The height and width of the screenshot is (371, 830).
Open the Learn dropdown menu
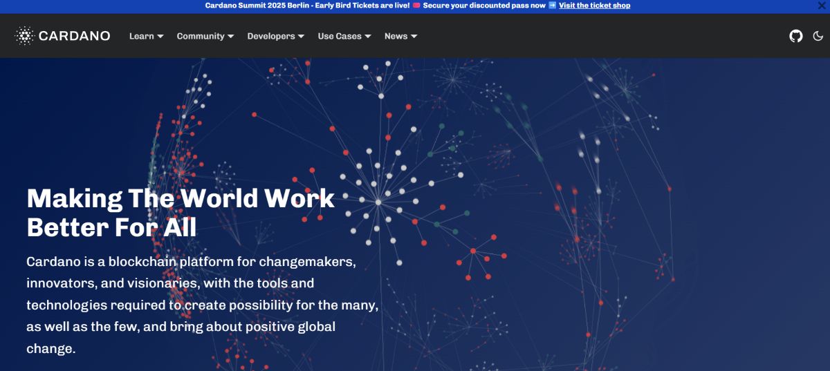point(147,36)
